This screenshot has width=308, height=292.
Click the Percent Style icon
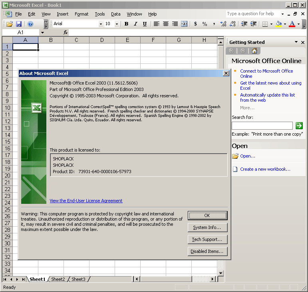[x=205, y=24]
